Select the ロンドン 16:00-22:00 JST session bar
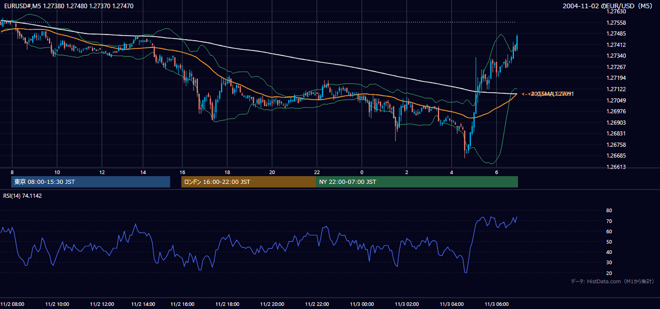Viewport: 660px width, 309px height. point(248,182)
